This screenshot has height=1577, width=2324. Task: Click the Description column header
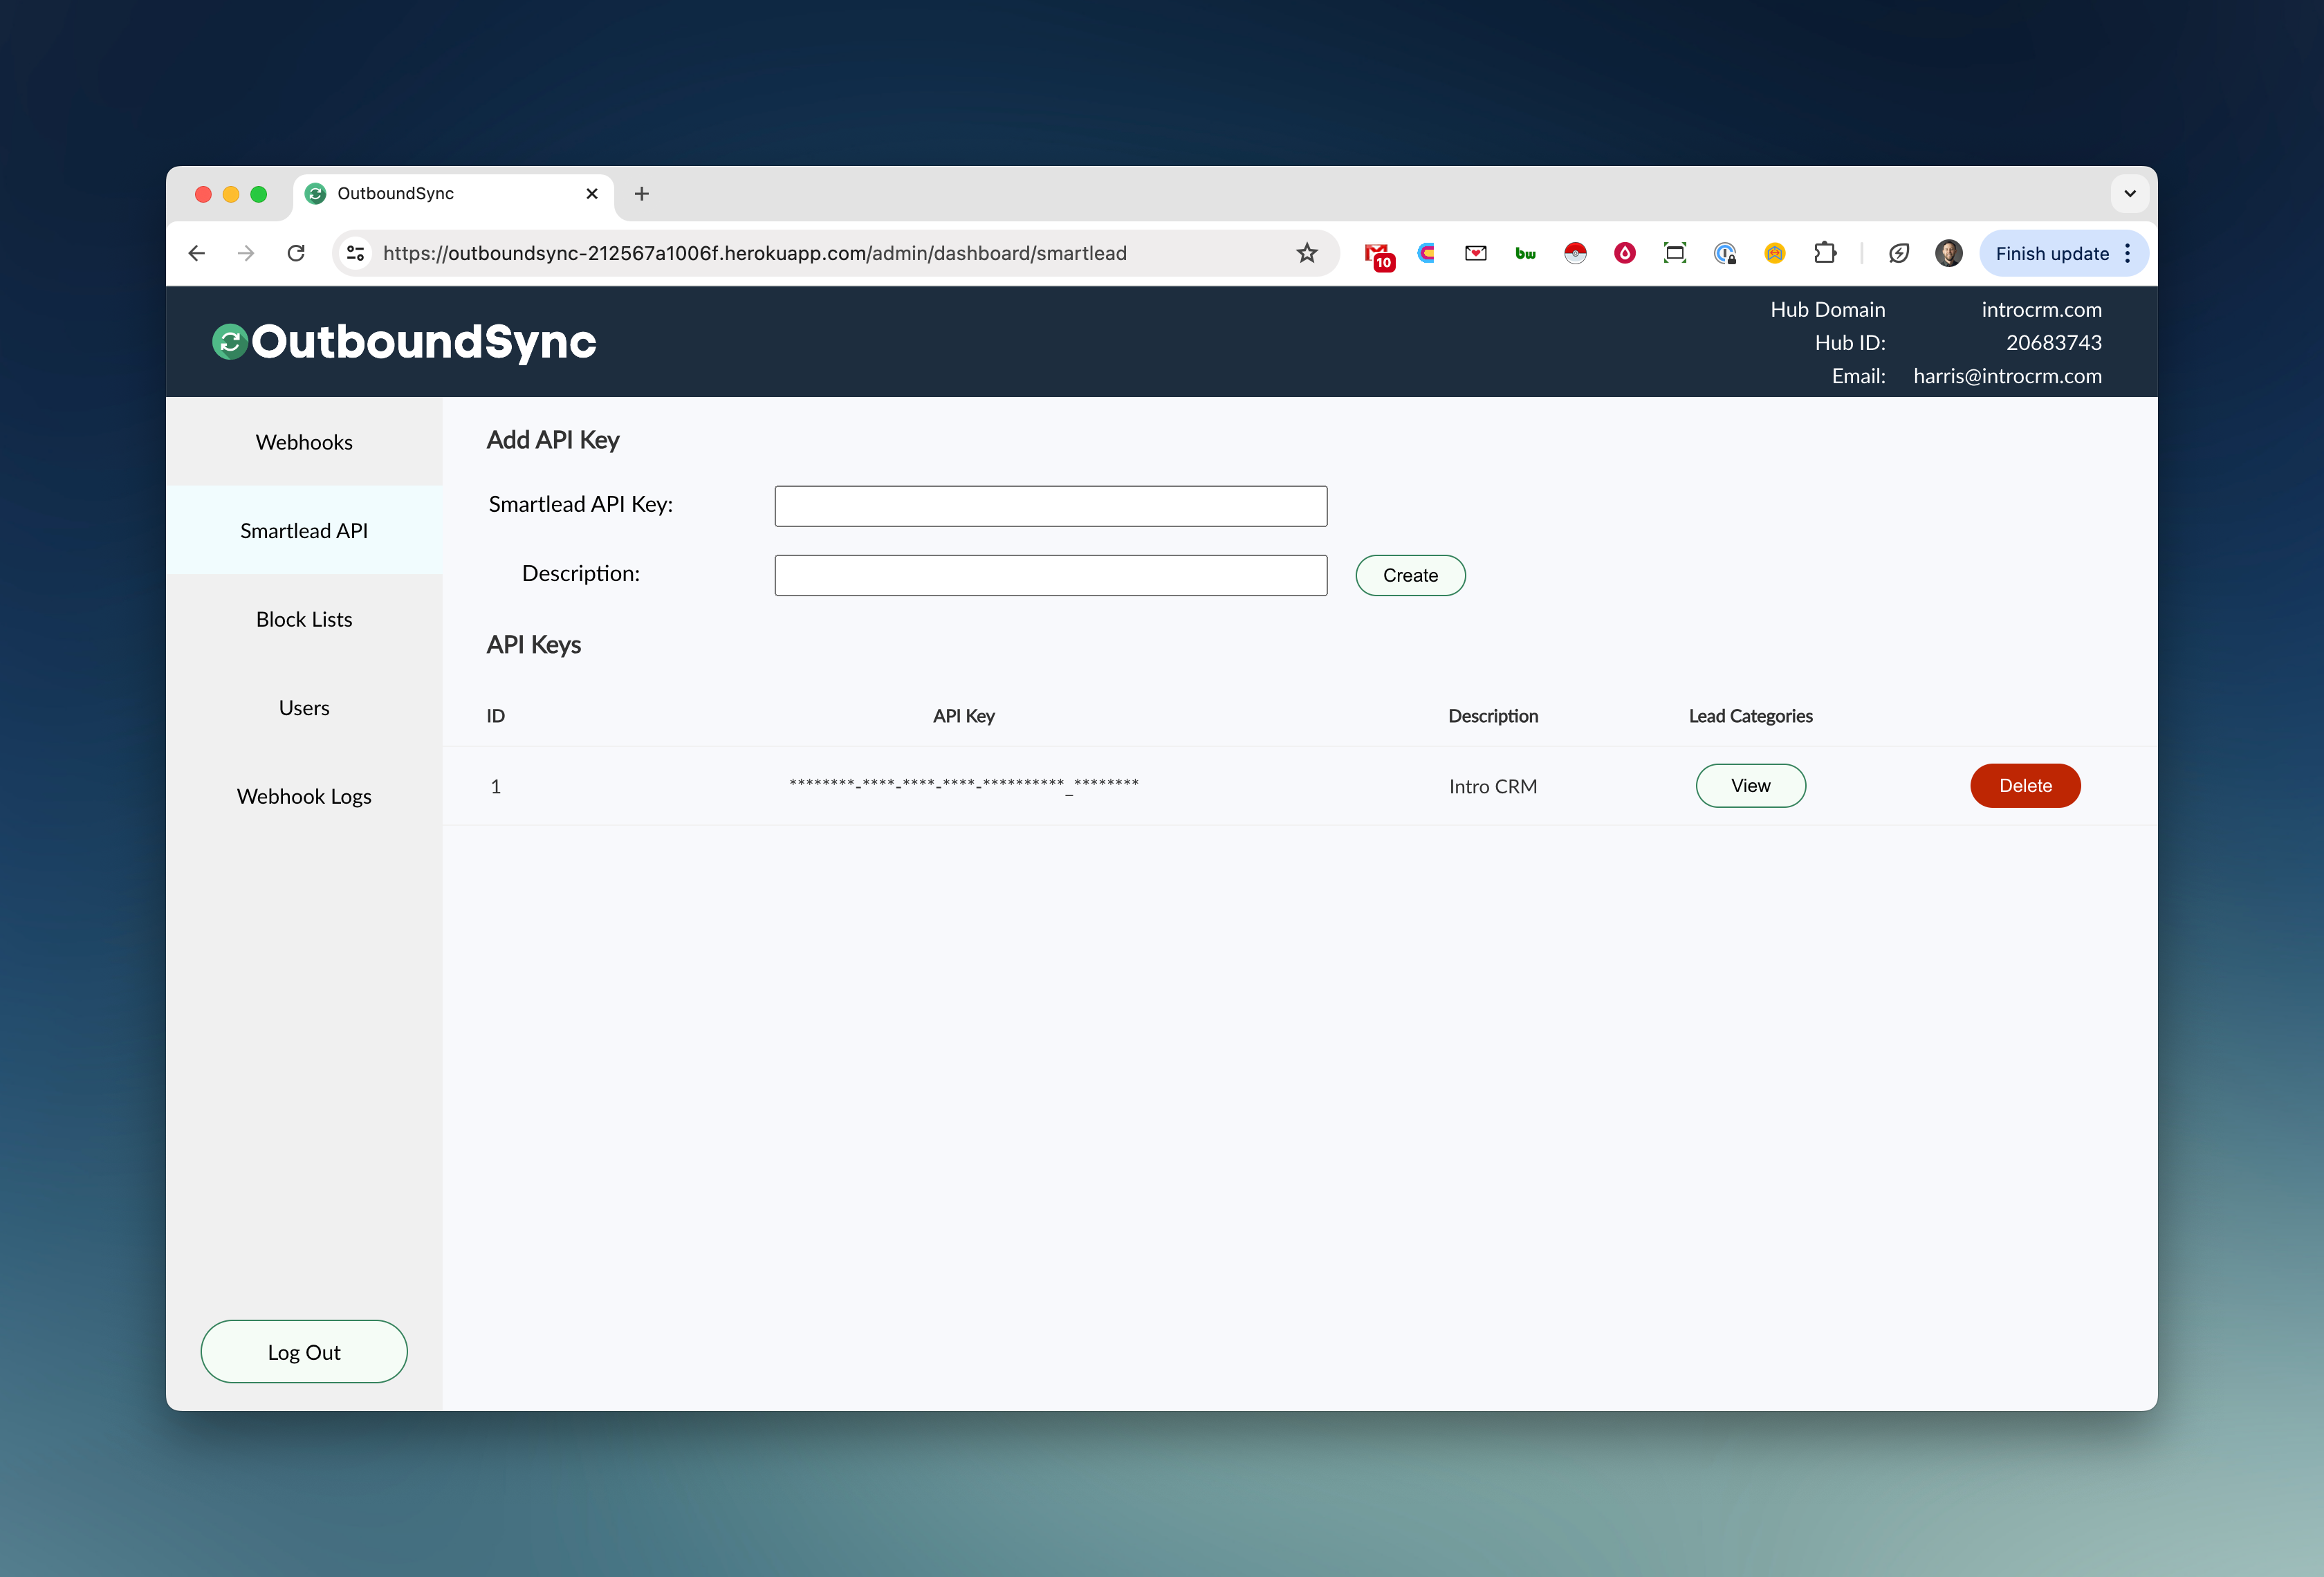pos(1493,716)
